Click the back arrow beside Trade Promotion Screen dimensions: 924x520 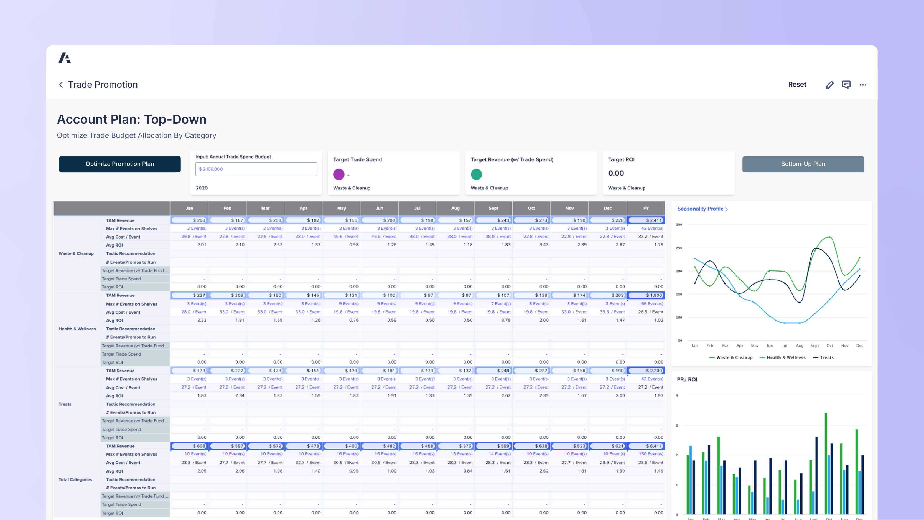pos(61,85)
